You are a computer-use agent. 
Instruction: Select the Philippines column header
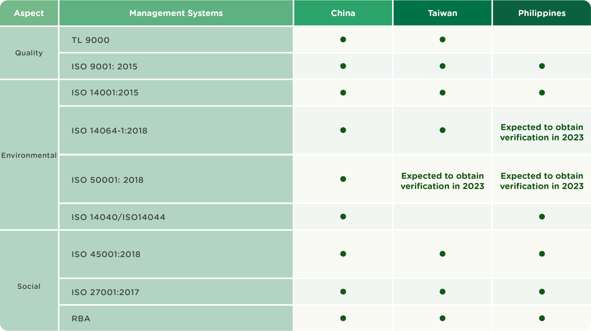542,13
